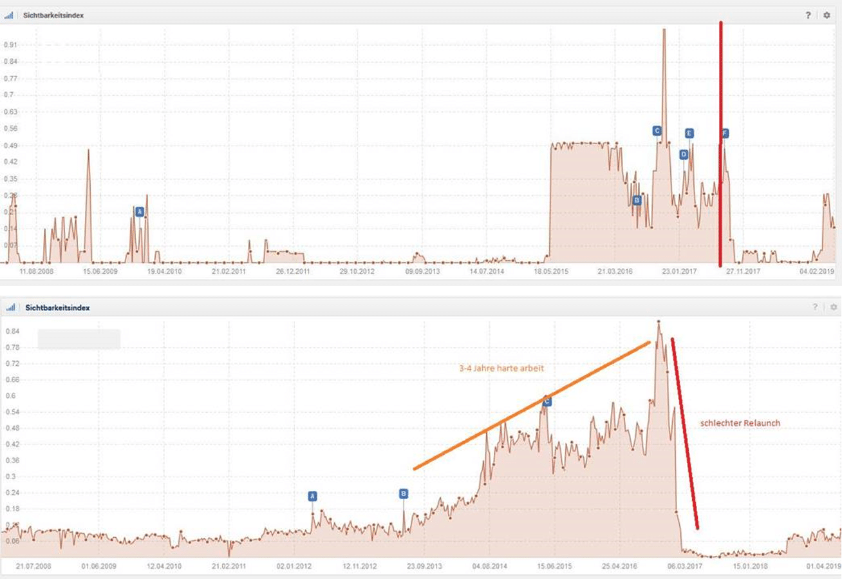Screen dimensions: 842x579
Task: Click date label 06.03.2017 on bottom axis
Action: (686, 566)
